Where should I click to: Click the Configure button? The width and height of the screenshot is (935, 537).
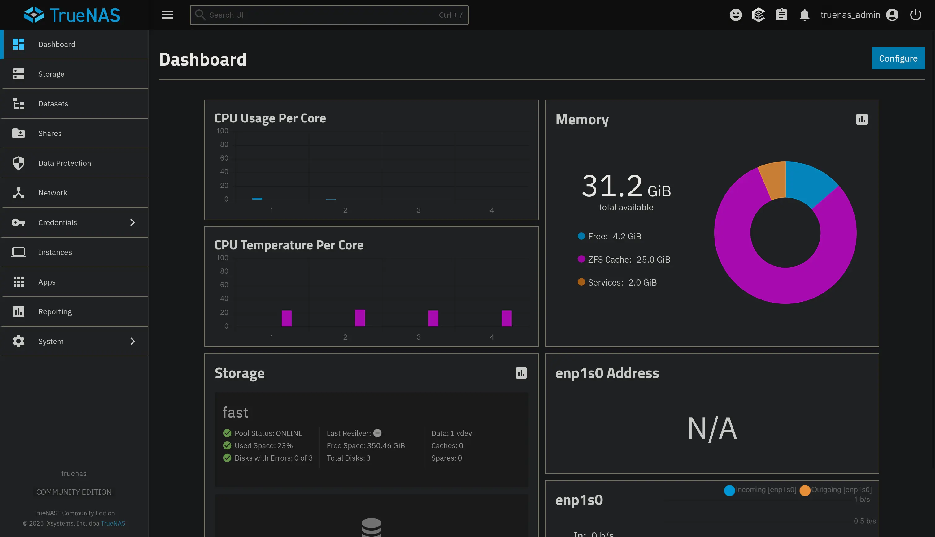[x=898, y=58]
